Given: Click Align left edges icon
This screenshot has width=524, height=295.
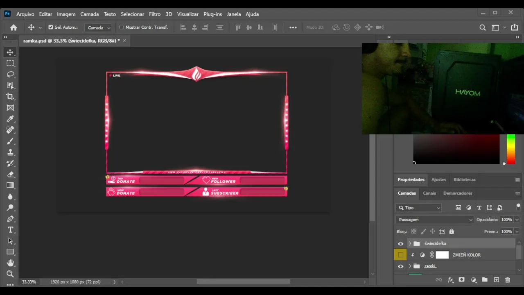Looking at the screenshot, I should [x=183, y=27].
